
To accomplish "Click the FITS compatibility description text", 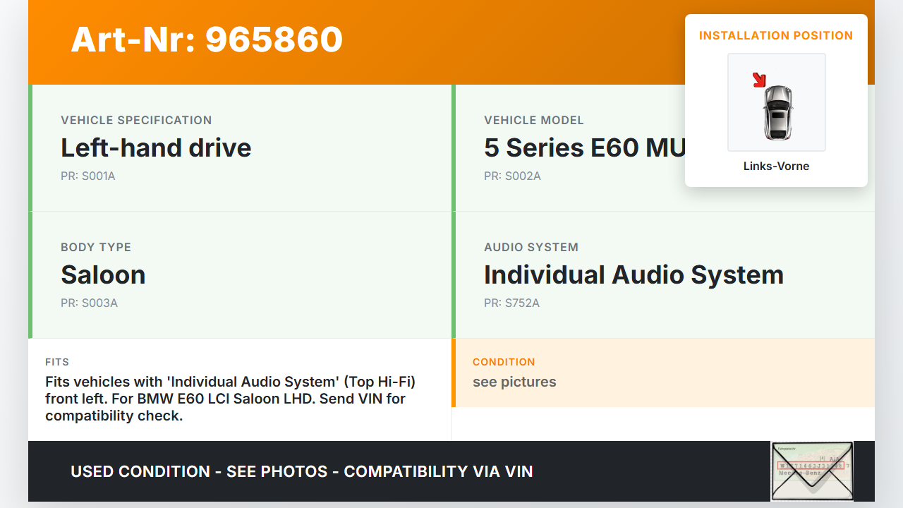I will 230,399.
